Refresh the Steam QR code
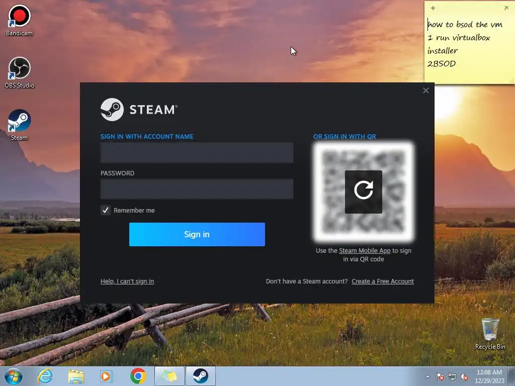Screen dimensions: 515x386 click(x=363, y=191)
